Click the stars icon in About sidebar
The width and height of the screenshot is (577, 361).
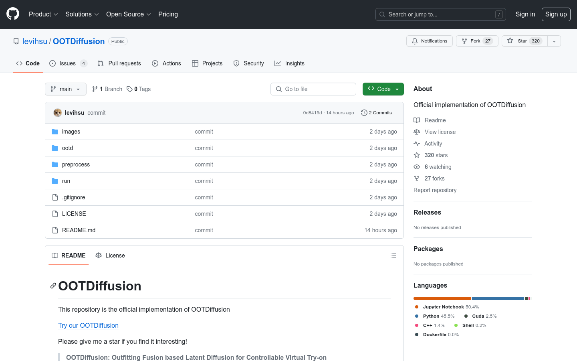(x=417, y=155)
